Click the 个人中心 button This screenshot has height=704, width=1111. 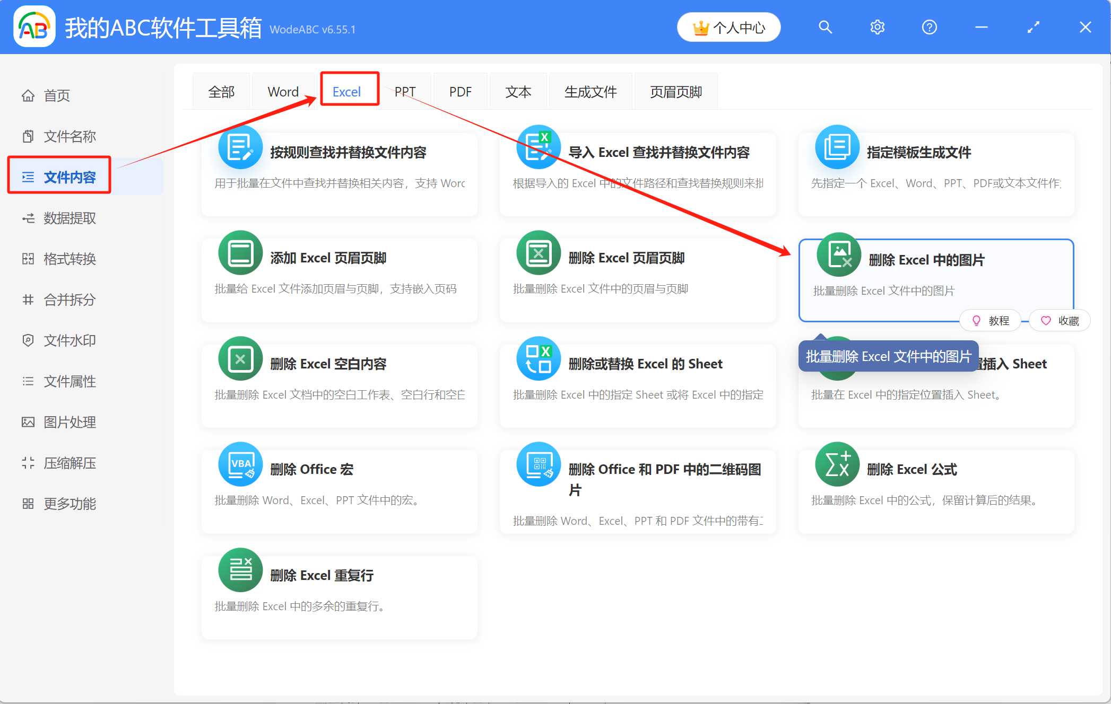coord(728,27)
